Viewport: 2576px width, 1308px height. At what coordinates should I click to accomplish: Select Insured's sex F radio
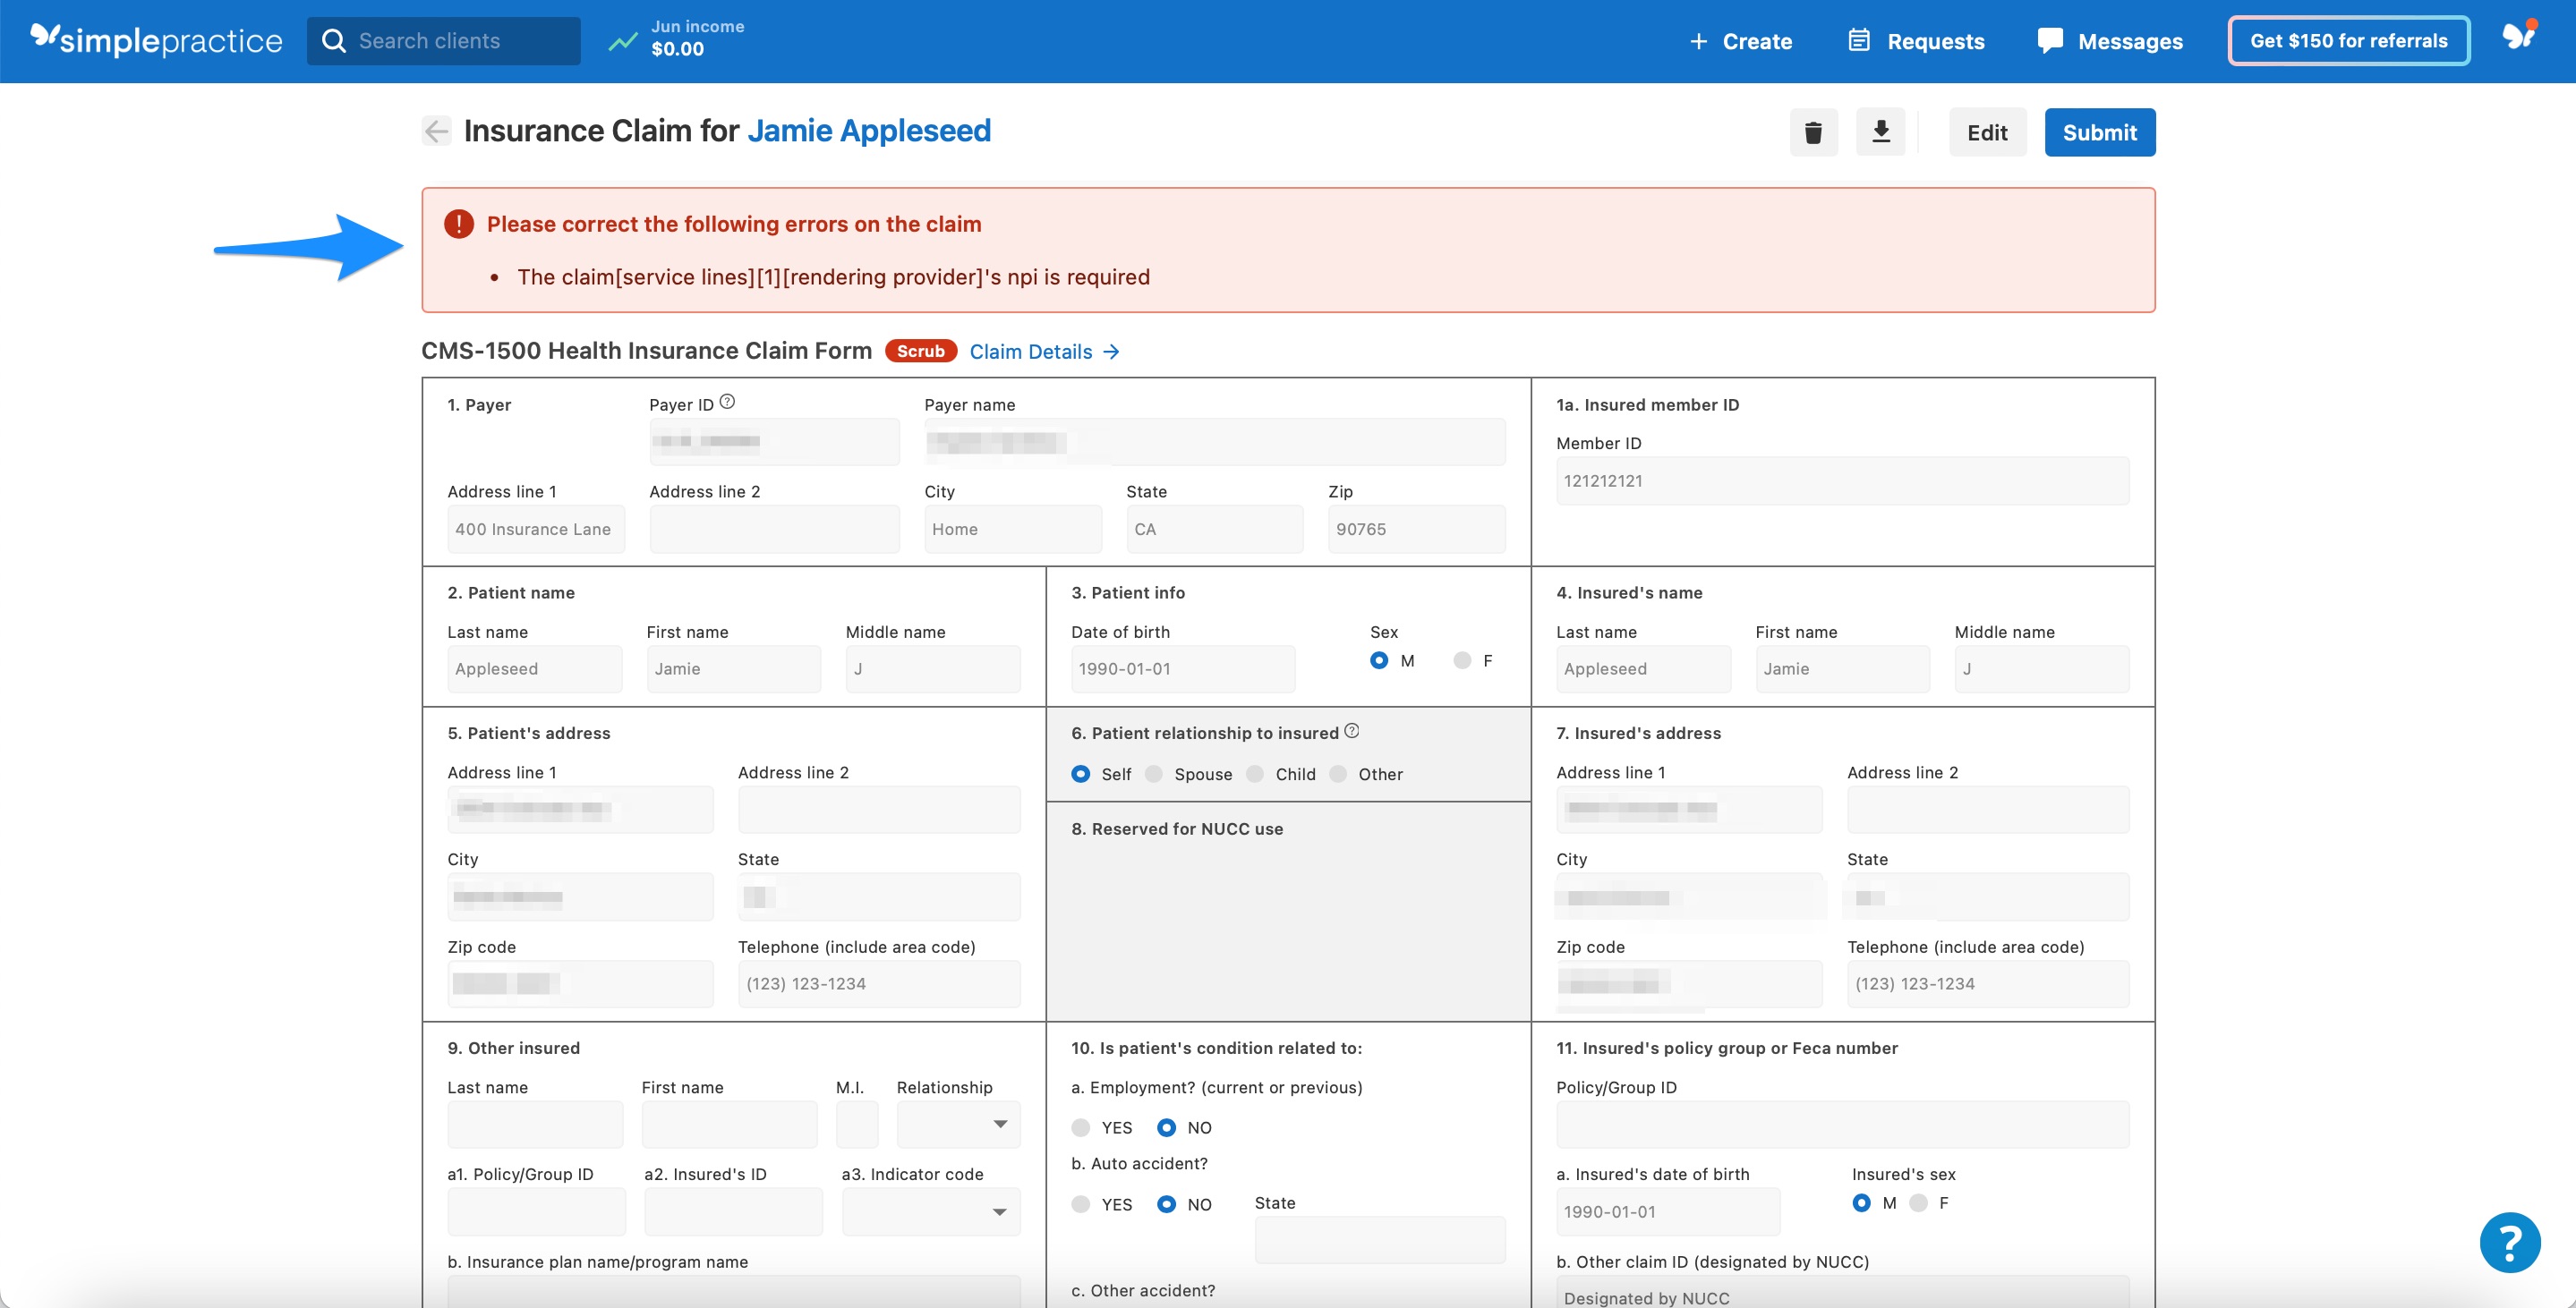pyautogui.click(x=1918, y=1203)
